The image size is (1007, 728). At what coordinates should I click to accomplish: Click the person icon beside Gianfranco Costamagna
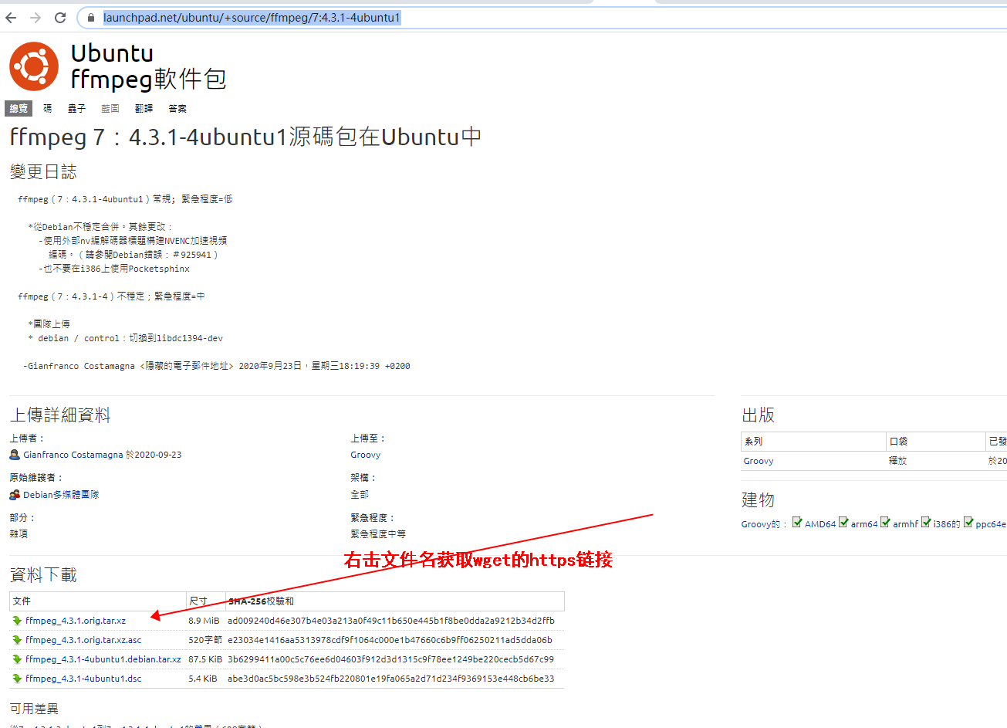(14, 455)
